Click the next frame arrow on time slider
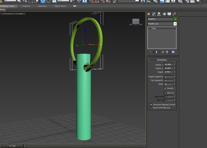The height and width of the screenshot is (148, 207). point(25,146)
